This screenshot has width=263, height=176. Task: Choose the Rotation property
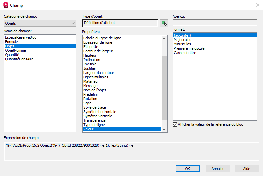pyautogui.click(x=90, y=99)
